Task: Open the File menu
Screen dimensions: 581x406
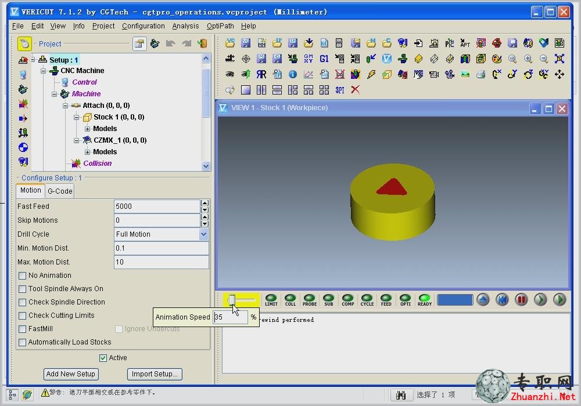Action: (18, 26)
